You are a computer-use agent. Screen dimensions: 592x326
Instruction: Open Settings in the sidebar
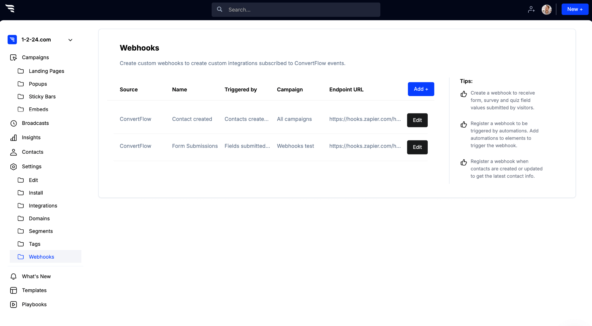[x=32, y=166]
